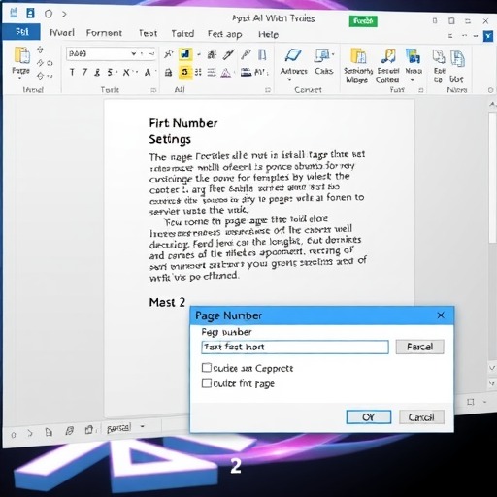Click the highlighted yellow S icon in ribbon
Image resolution: width=497 pixels, height=497 pixels.
point(185,72)
